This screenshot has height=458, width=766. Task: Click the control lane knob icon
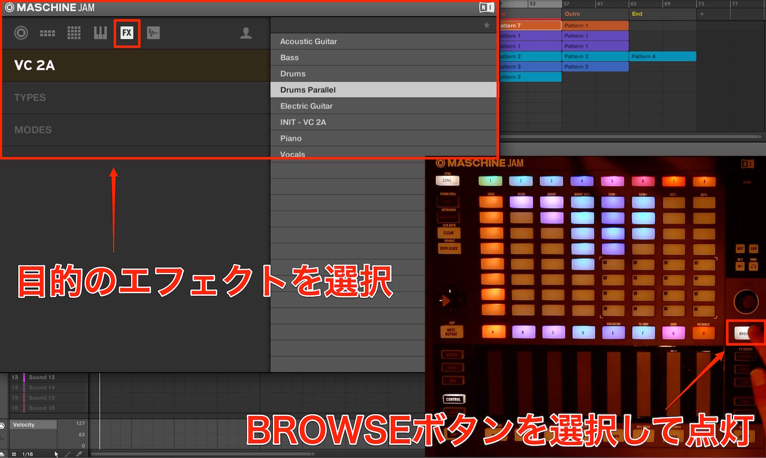pyautogui.click(x=2, y=425)
